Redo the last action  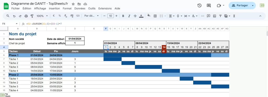[20, 16]
